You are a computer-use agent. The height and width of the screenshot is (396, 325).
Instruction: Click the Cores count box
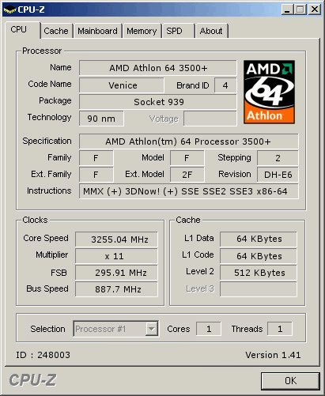click(209, 329)
